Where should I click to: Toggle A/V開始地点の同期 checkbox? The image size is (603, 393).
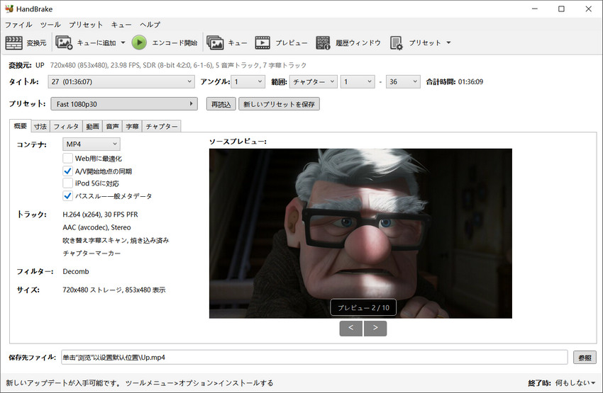click(x=67, y=171)
